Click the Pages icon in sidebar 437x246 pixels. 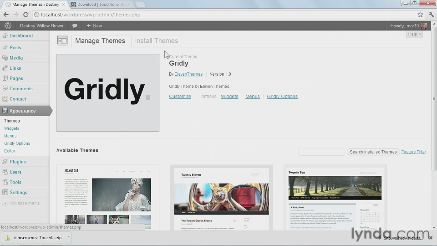point(5,78)
